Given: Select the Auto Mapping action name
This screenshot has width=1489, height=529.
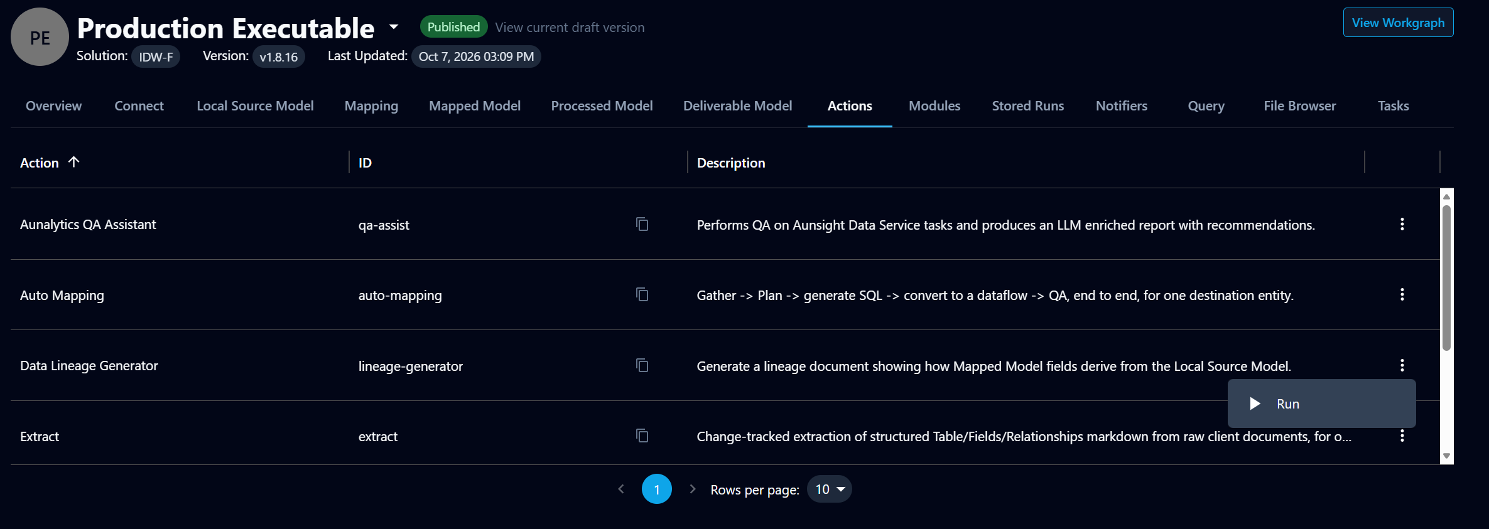Looking at the screenshot, I should tap(62, 295).
